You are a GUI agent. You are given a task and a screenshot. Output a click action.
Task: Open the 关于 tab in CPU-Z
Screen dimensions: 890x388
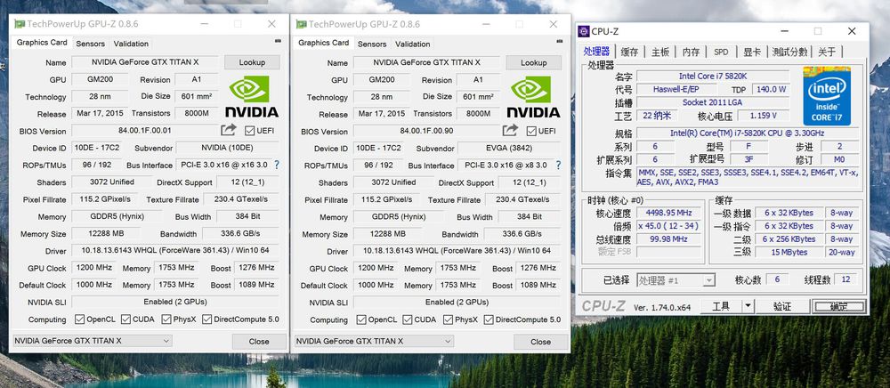(x=827, y=52)
